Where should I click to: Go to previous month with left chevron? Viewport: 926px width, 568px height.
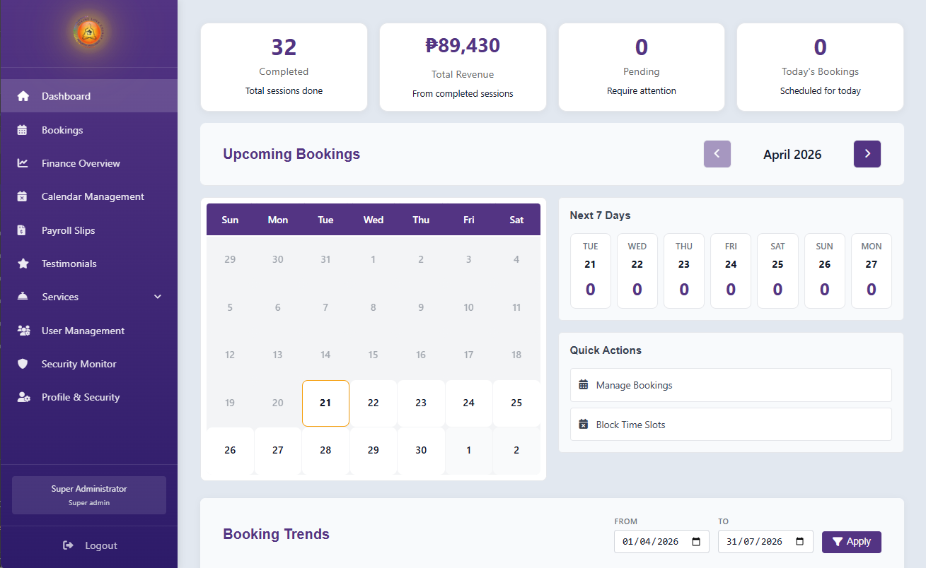pos(717,154)
